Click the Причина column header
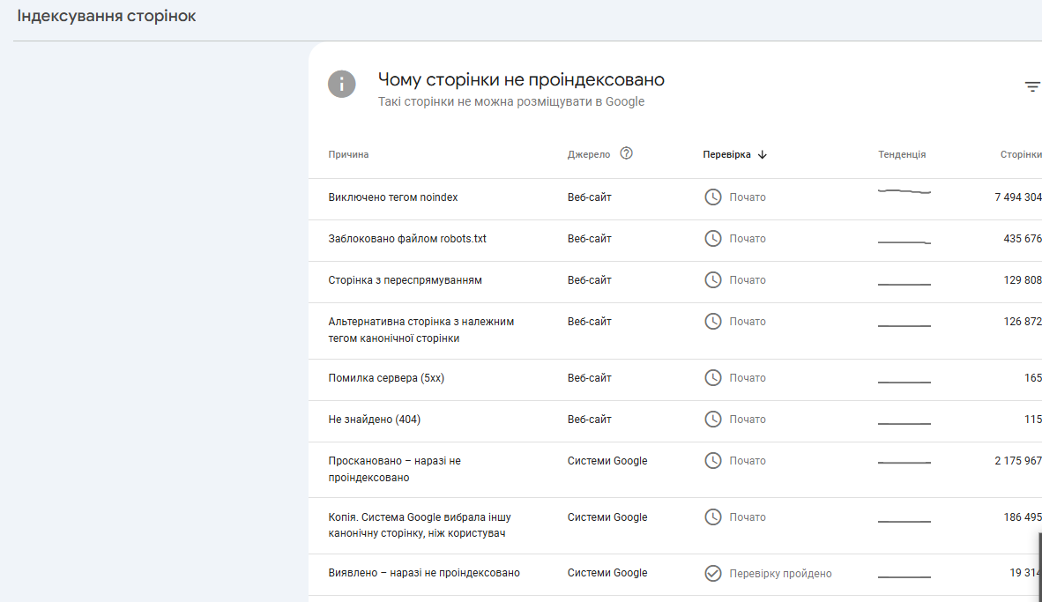The width and height of the screenshot is (1042, 602). [348, 154]
